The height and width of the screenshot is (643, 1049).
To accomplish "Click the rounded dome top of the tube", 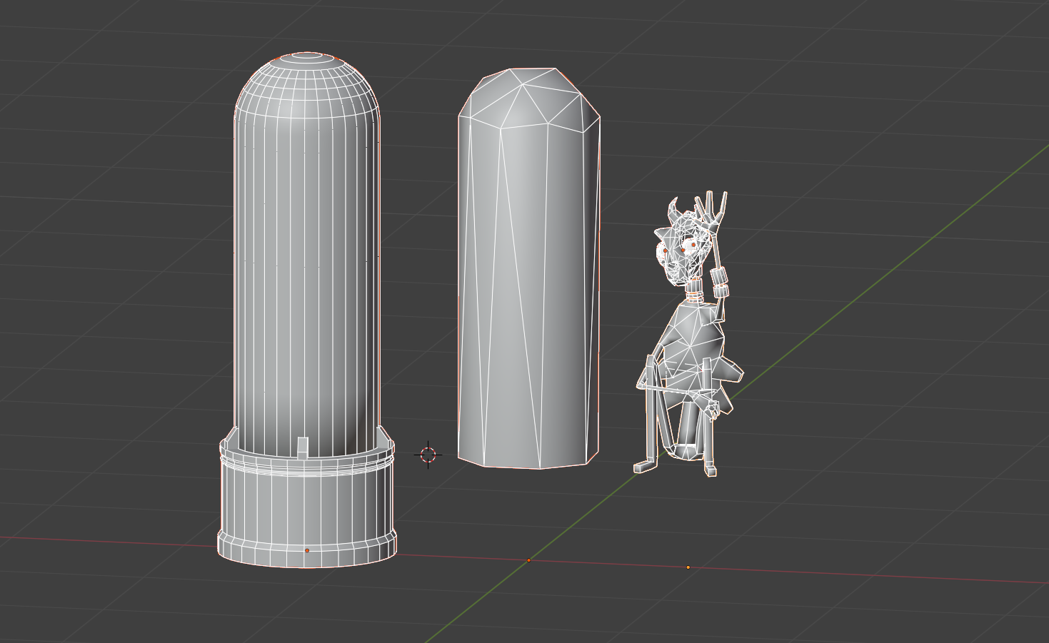I will pos(306,86).
